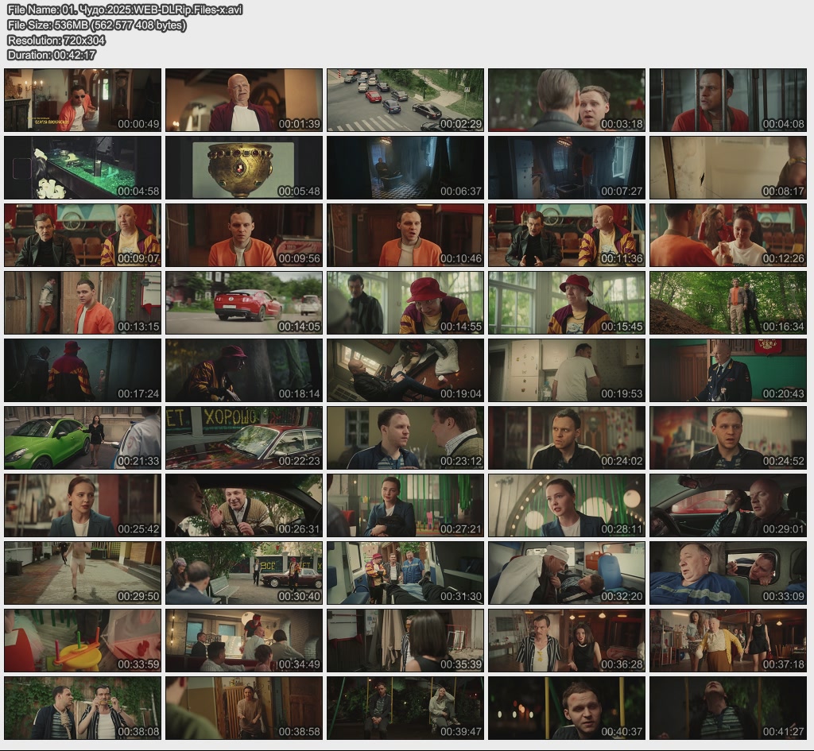Open the person running frame at 00:29:50

(83, 573)
